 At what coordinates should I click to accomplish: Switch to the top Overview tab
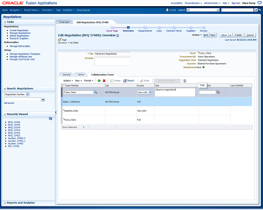click(64, 22)
